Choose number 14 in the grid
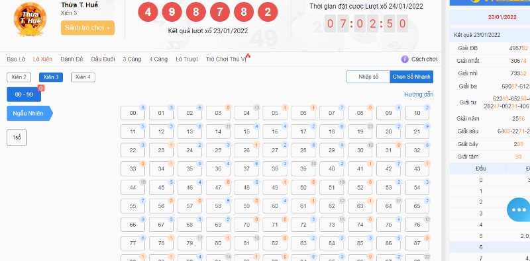 coord(218,132)
